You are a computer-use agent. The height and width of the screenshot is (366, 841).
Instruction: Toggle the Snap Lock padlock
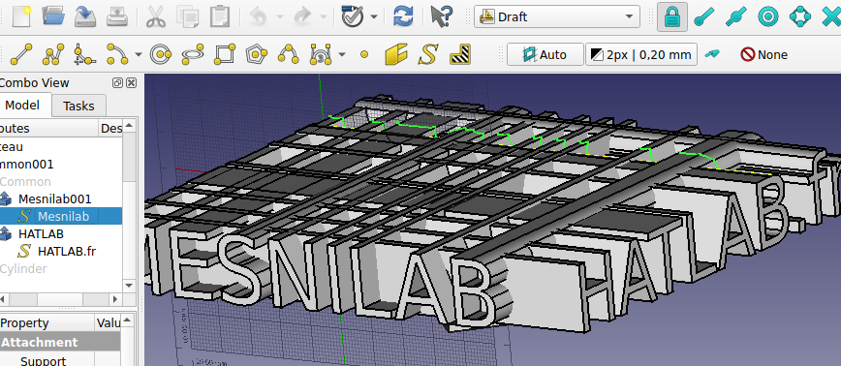coord(672,16)
